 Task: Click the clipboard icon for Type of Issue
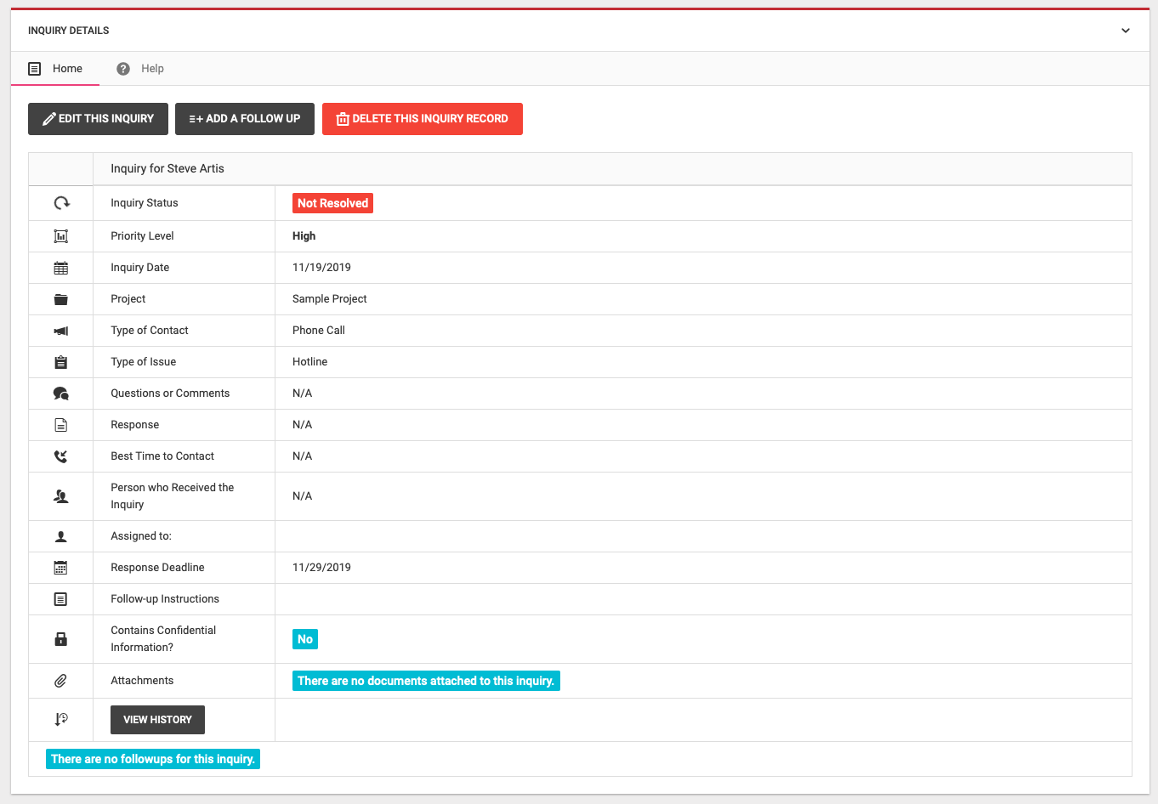point(61,362)
